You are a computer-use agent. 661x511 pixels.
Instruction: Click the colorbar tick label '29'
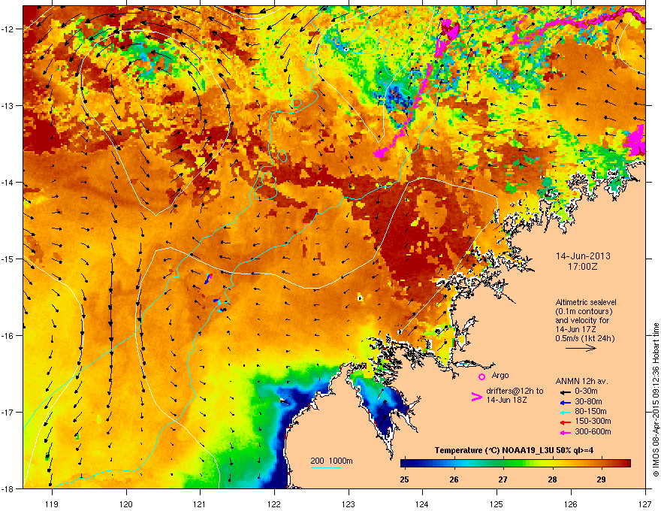click(x=602, y=479)
